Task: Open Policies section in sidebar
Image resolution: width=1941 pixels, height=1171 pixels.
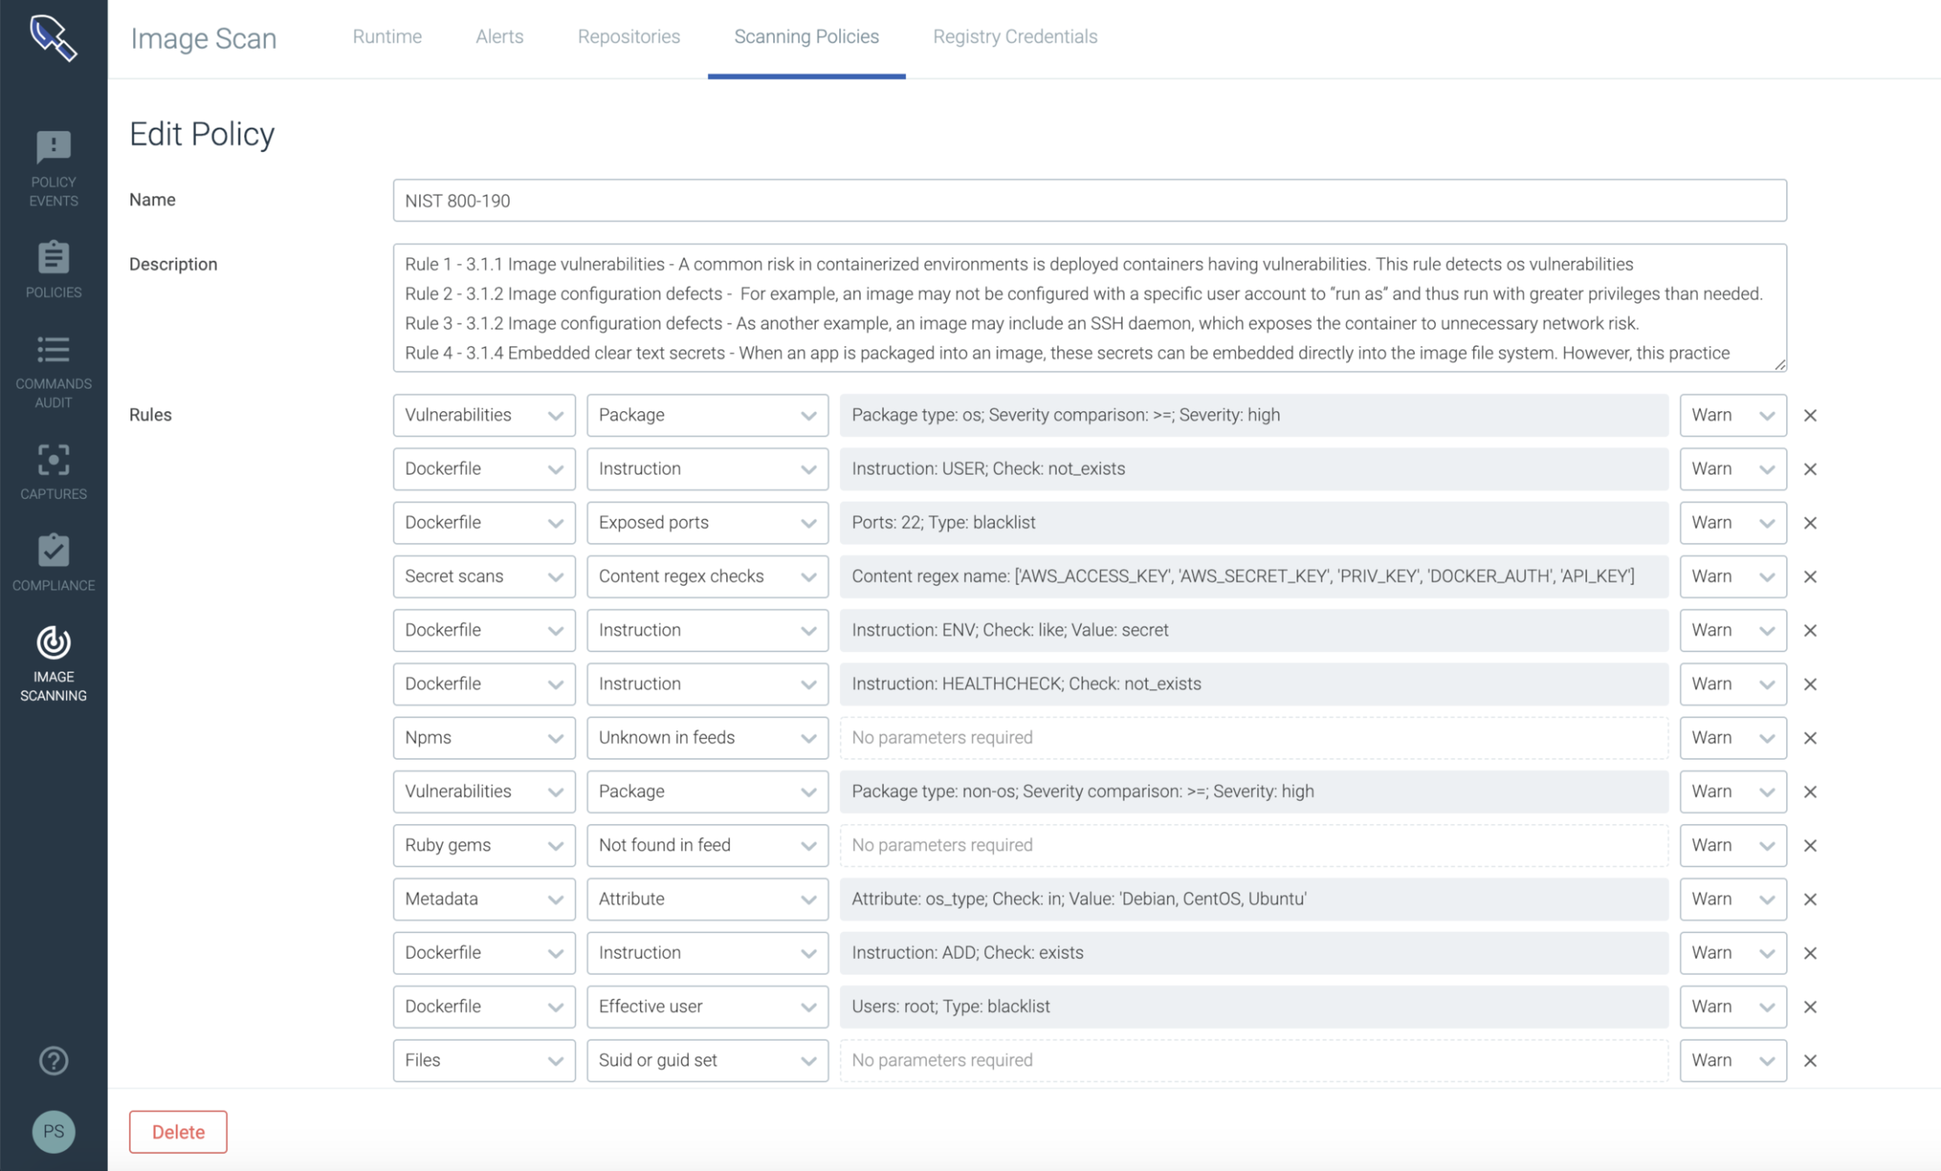Action: [53, 269]
